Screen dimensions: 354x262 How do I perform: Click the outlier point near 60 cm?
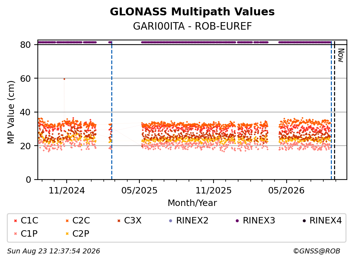(x=64, y=79)
